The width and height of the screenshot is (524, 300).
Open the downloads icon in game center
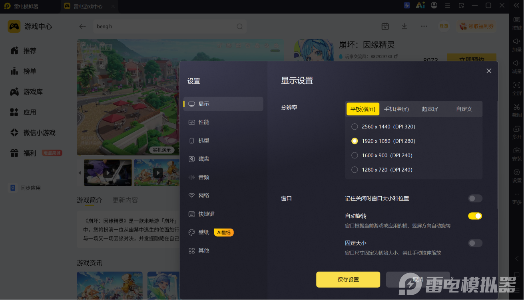click(404, 26)
